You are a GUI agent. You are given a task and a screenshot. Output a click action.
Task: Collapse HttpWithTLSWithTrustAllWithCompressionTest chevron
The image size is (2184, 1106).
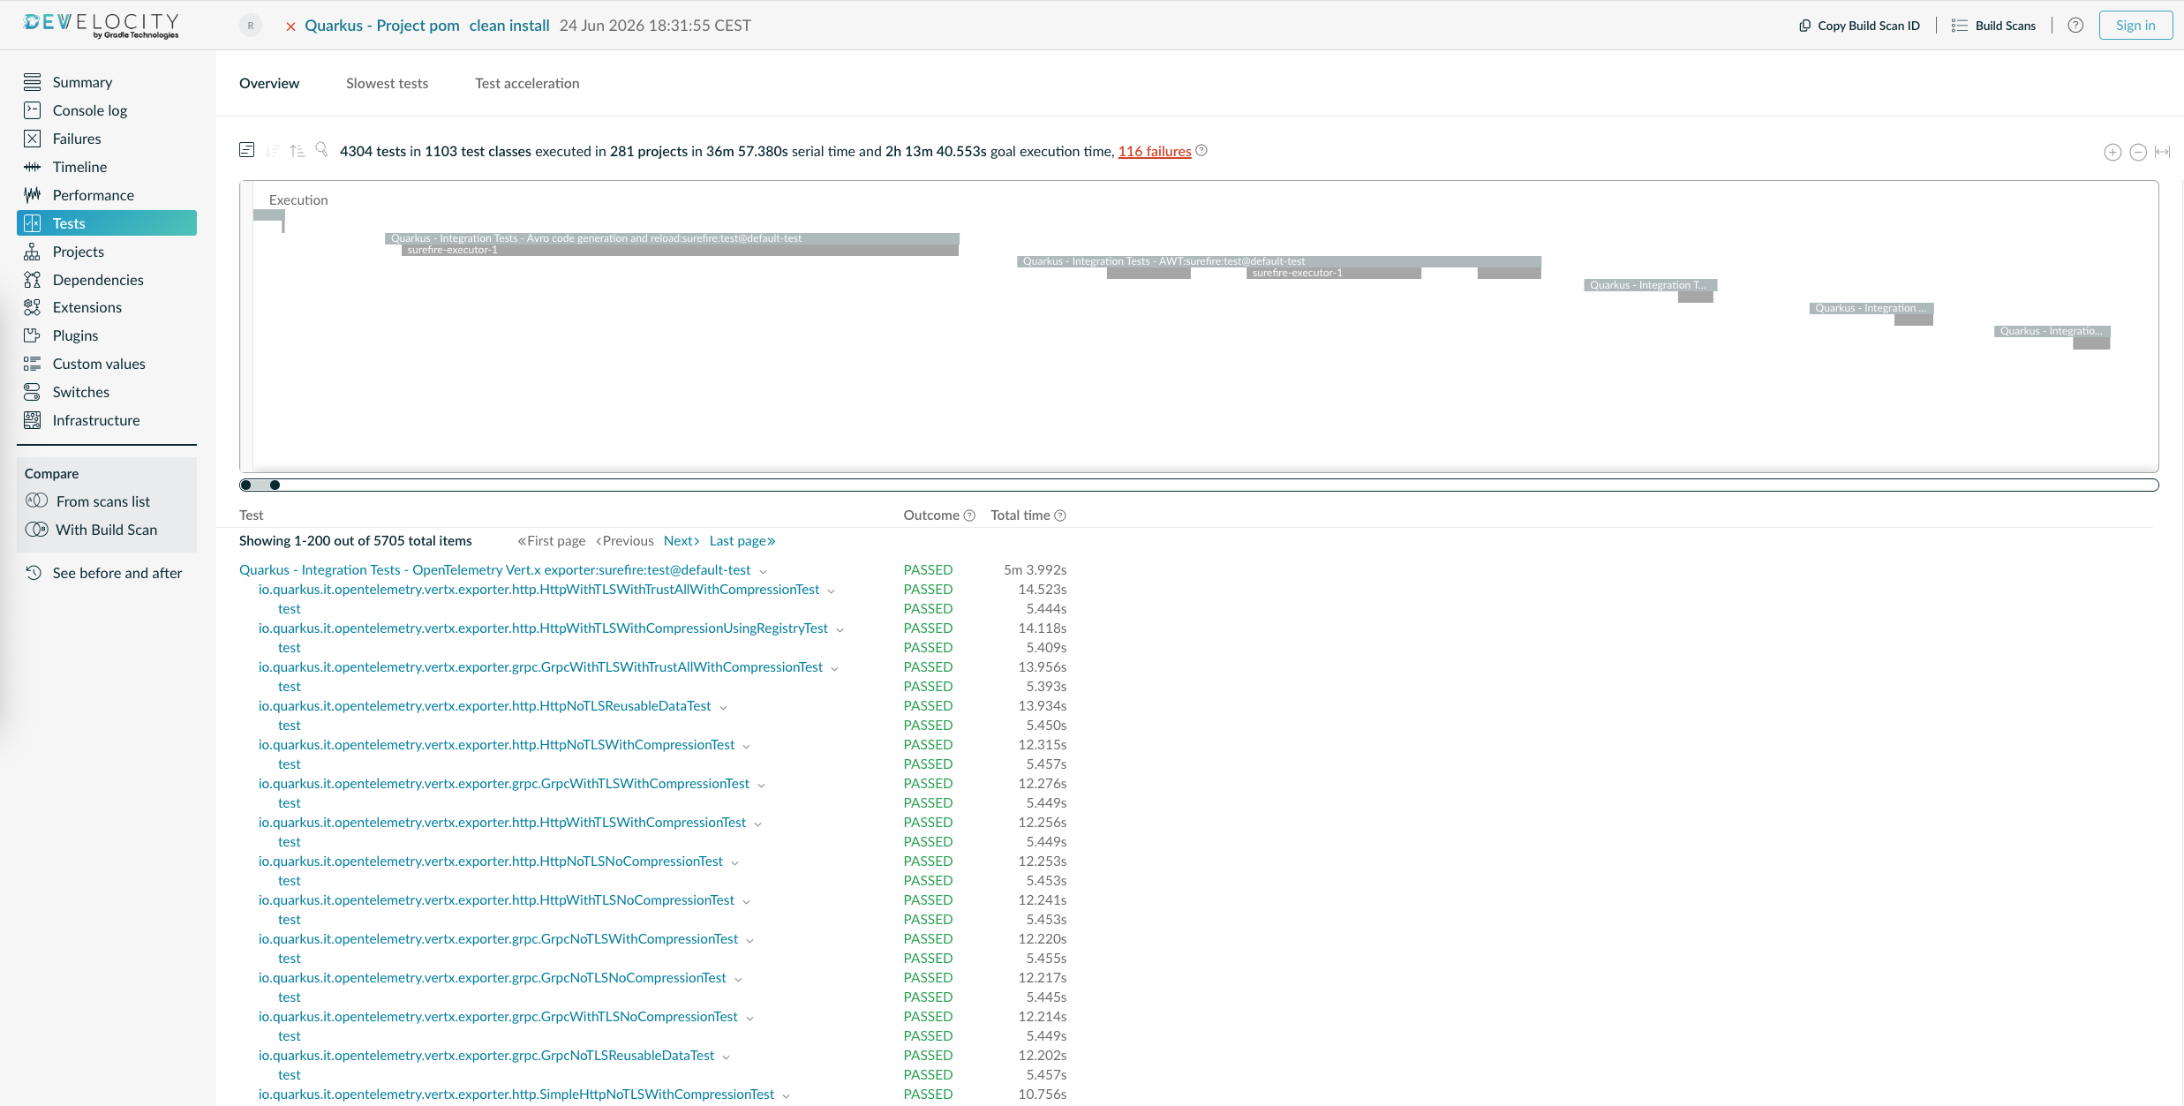click(832, 591)
